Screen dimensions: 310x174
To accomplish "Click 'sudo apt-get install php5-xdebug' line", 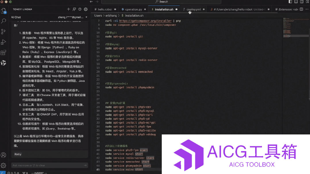I will [130, 134].
